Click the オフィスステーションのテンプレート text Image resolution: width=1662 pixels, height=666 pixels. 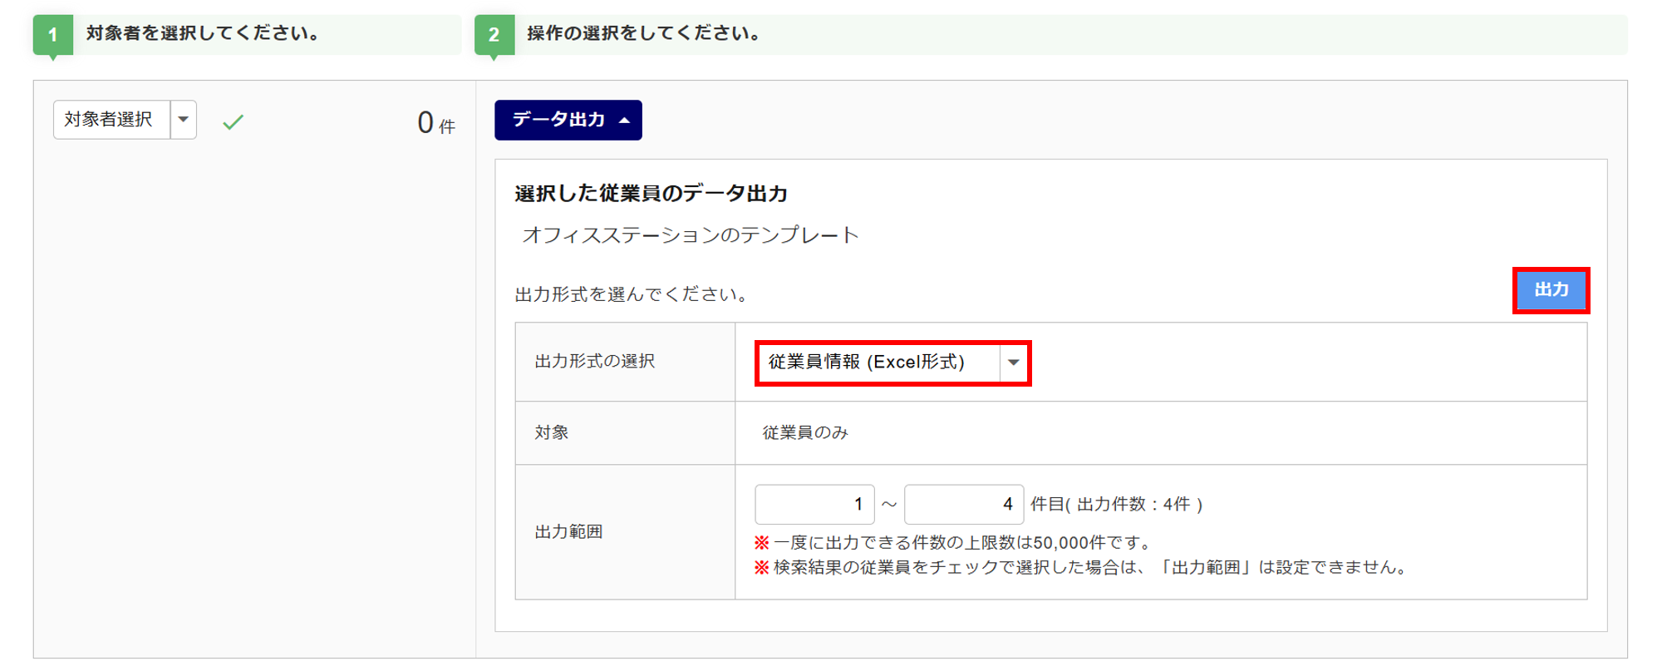(x=690, y=235)
